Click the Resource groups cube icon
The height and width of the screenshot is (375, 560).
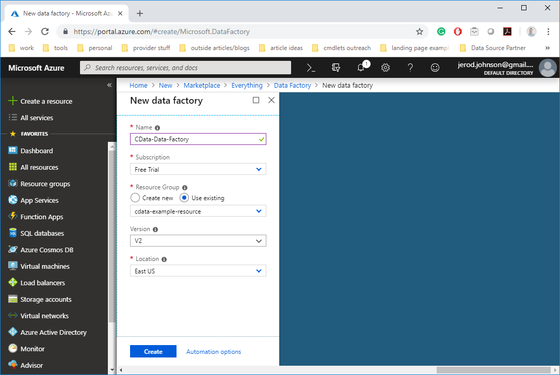point(13,184)
